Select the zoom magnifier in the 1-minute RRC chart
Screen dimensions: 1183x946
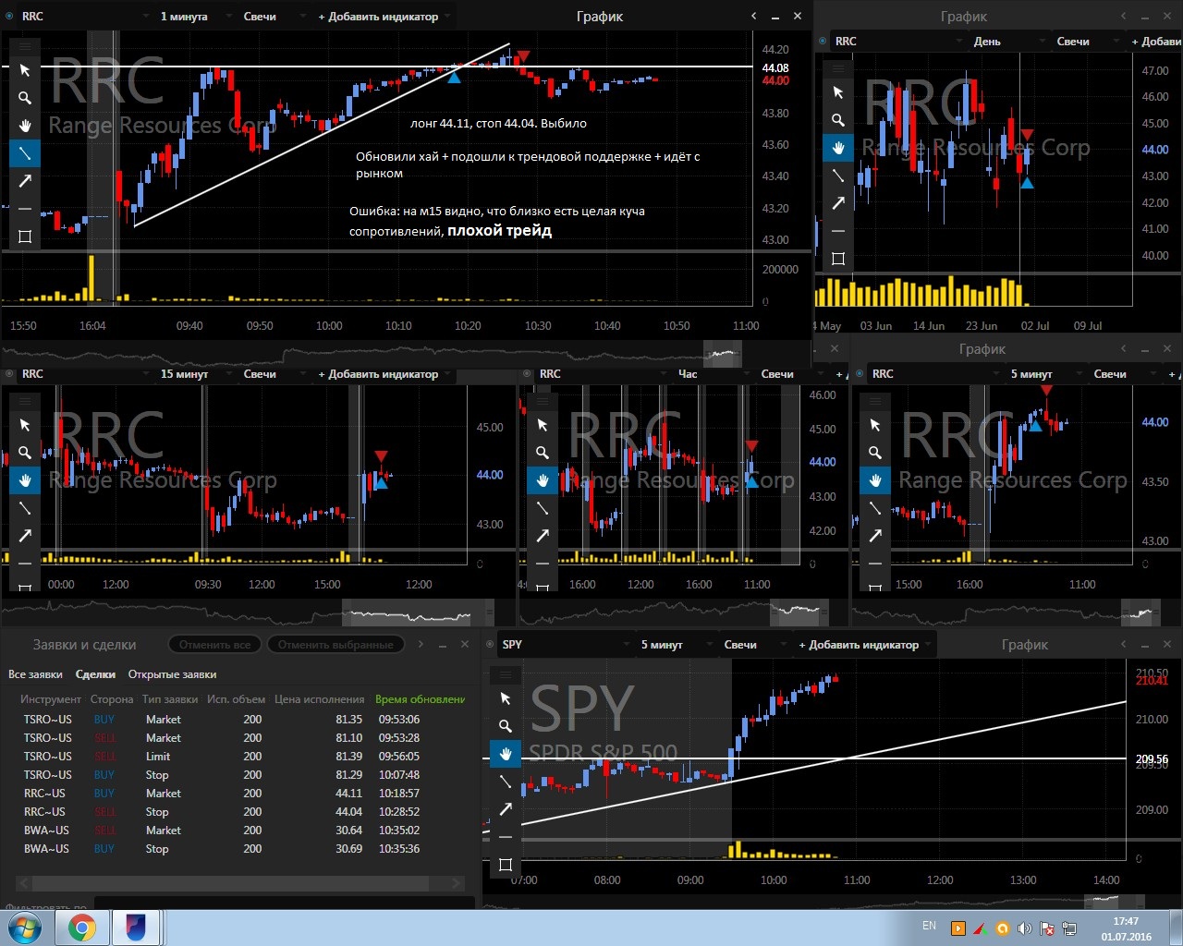point(25,98)
